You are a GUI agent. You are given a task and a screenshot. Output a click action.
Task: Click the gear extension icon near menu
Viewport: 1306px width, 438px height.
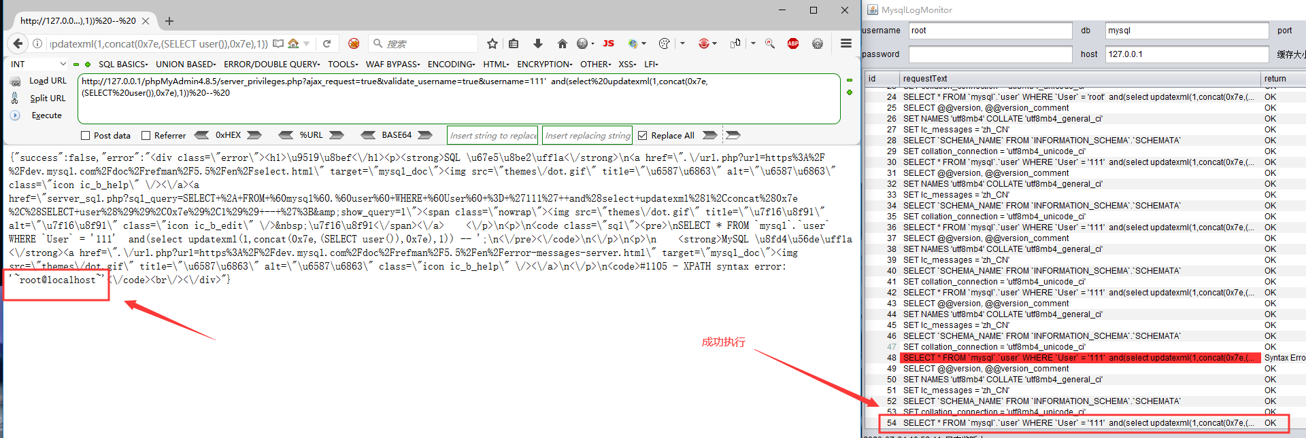[x=818, y=43]
